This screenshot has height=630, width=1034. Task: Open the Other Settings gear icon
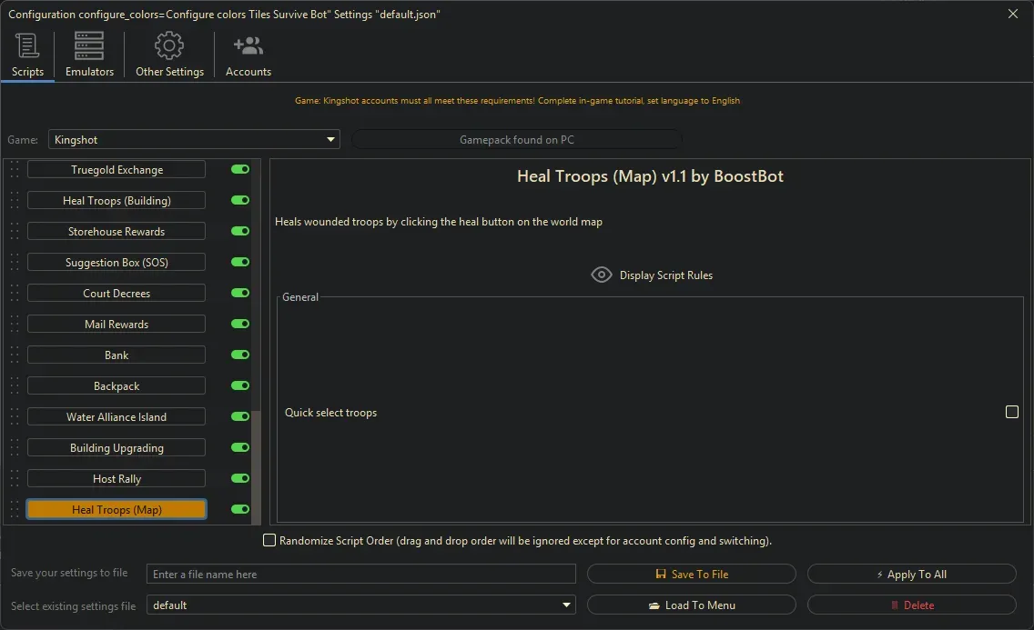169,46
